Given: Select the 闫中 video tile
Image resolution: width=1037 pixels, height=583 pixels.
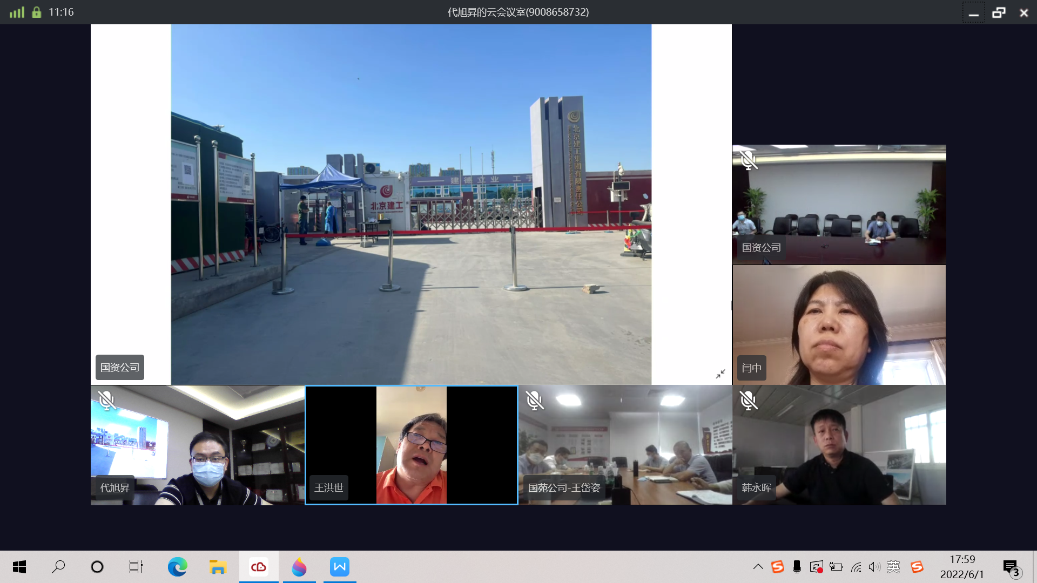Looking at the screenshot, I should [x=839, y=324].
